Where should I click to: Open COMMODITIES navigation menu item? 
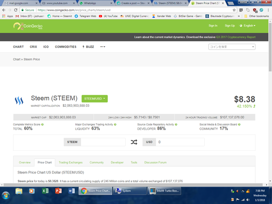pyautogui.click(x=65, y=47)
